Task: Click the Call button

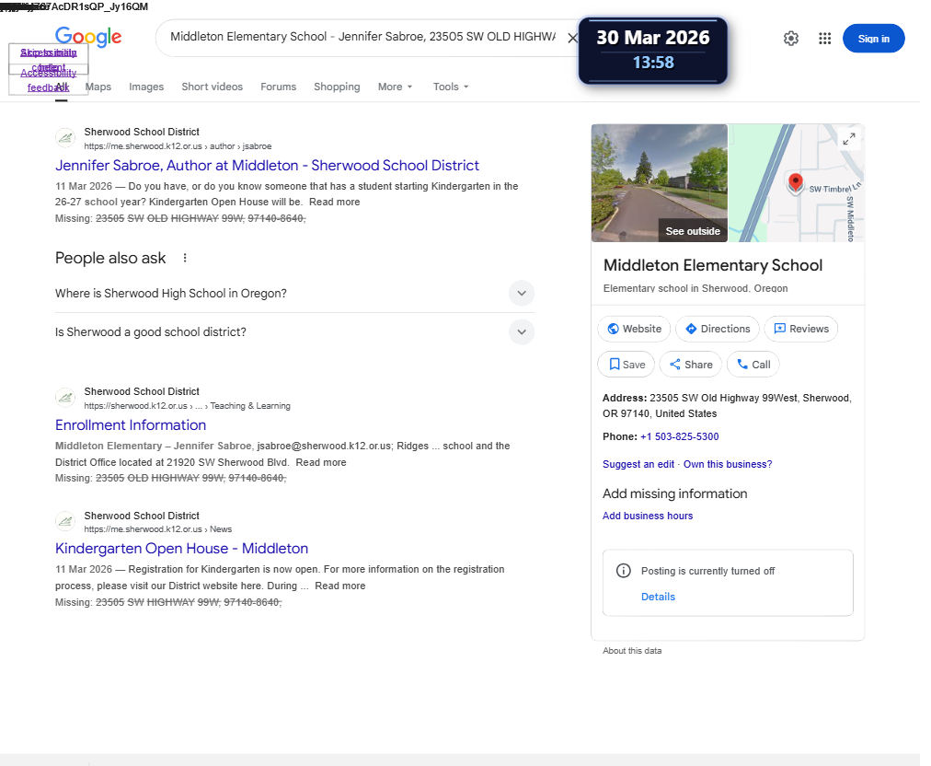Action: click(x=753, y=365)
